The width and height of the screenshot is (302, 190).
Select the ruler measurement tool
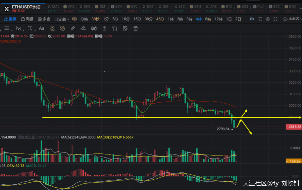[x=73, y=29]
